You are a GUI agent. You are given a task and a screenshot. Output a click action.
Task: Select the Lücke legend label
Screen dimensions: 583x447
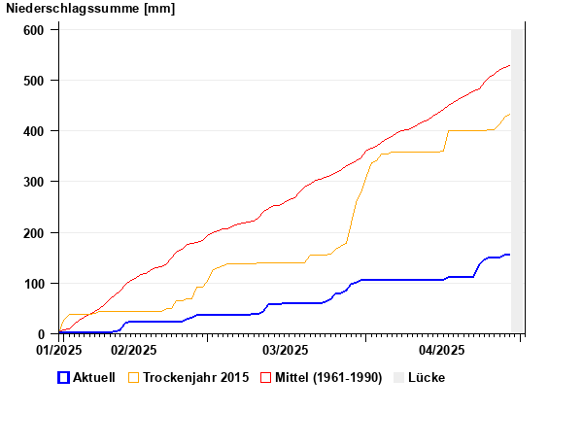(x=427, y=377)
